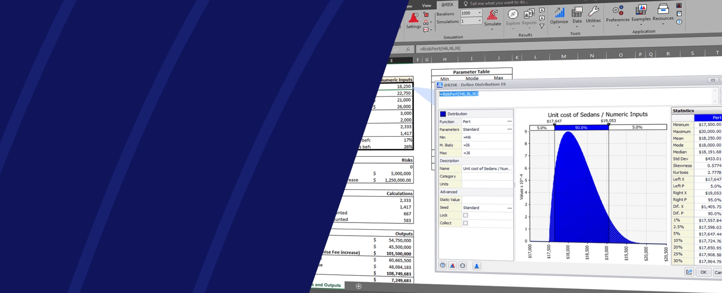Click the right delimiter marker at $19,053
The height and width of the screenshot is (293, 722).
tap(608, 125)
